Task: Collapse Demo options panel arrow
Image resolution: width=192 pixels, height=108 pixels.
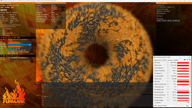Action: (157, 3)
